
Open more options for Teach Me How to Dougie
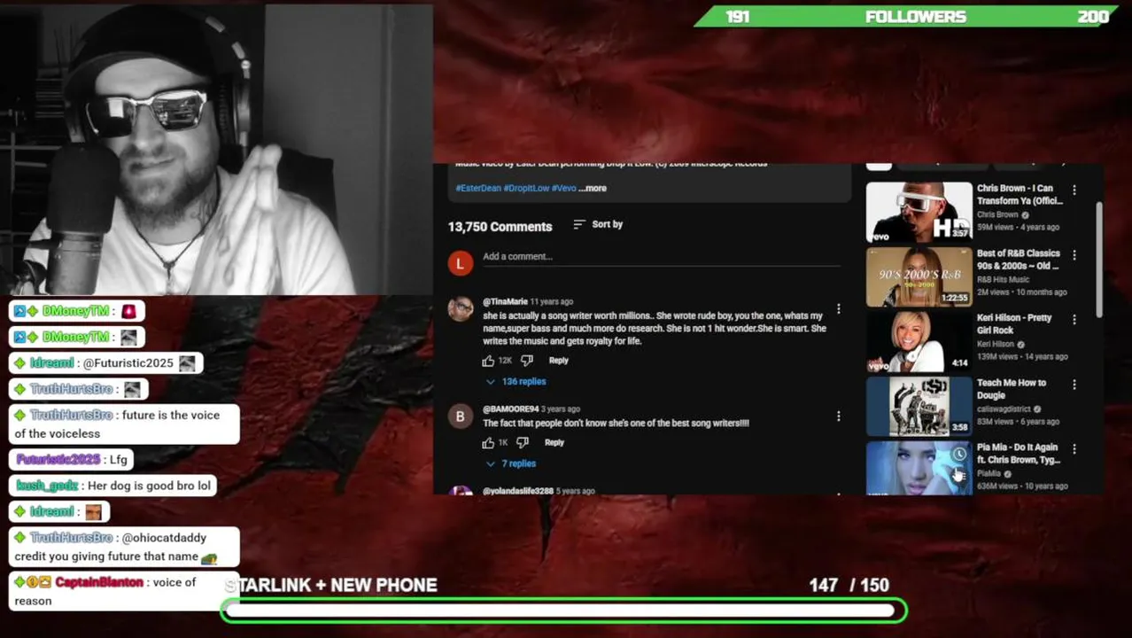coord(1074,385)
